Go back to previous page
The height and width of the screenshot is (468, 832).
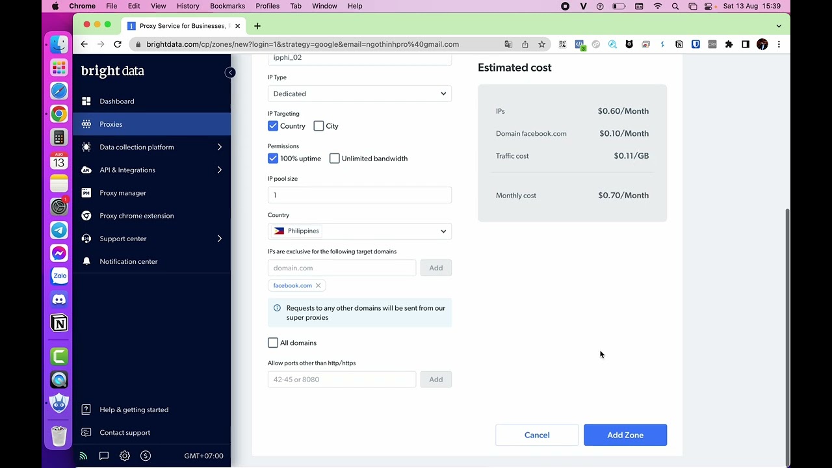[x=84, y=44]
